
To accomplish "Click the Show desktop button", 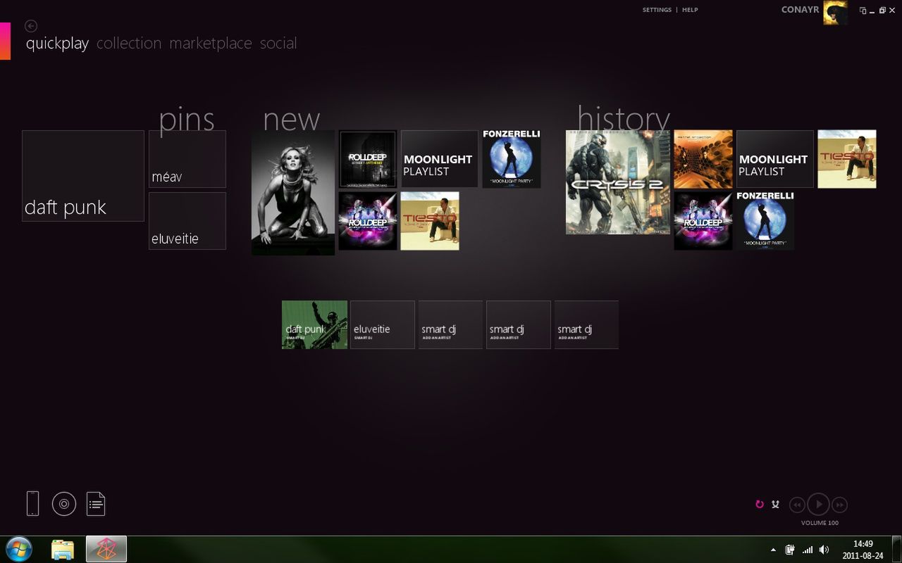I will pos(896,550).
